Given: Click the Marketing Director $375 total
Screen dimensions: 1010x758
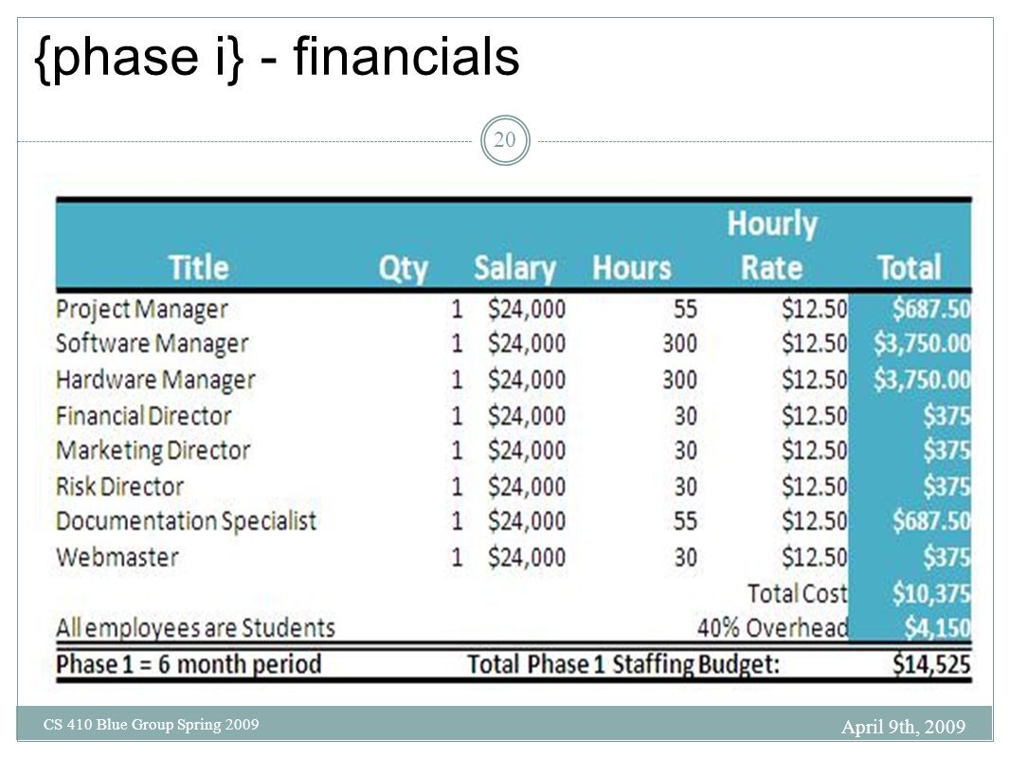Looking at the screenshot, I should pos(947,449).
